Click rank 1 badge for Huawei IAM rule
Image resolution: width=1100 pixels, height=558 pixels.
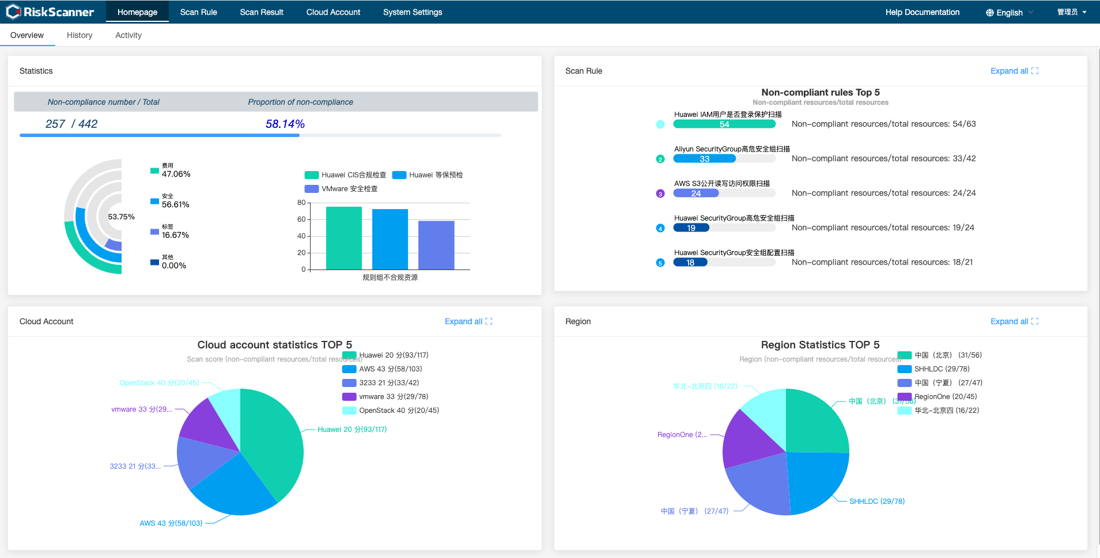coord(660,124)
